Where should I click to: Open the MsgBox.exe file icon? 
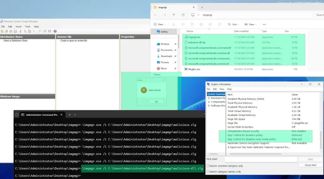click(186, 69)
